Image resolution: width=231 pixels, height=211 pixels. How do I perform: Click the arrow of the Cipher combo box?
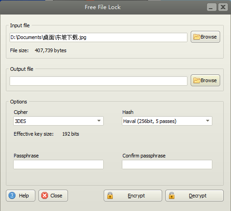coord(99,121)
